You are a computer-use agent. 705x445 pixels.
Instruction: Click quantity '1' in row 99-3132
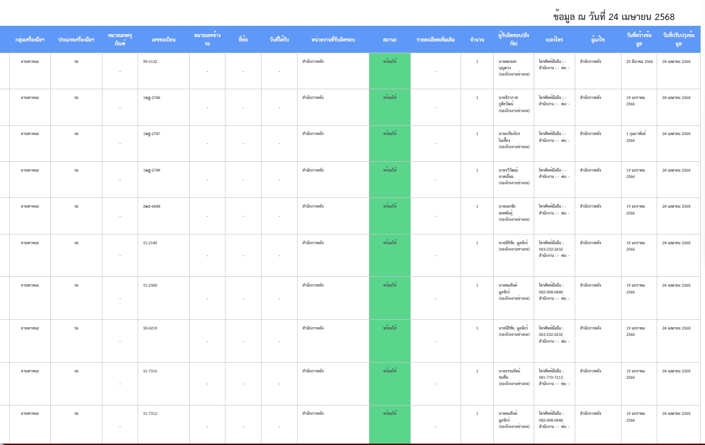click(477, 61)
